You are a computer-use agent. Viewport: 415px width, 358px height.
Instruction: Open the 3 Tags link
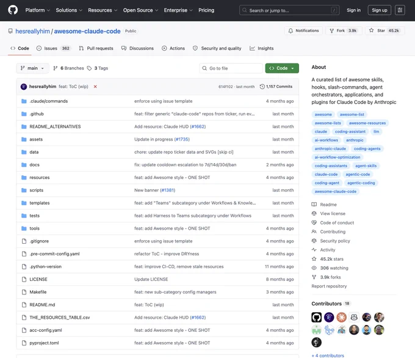(x=98, y=68)
